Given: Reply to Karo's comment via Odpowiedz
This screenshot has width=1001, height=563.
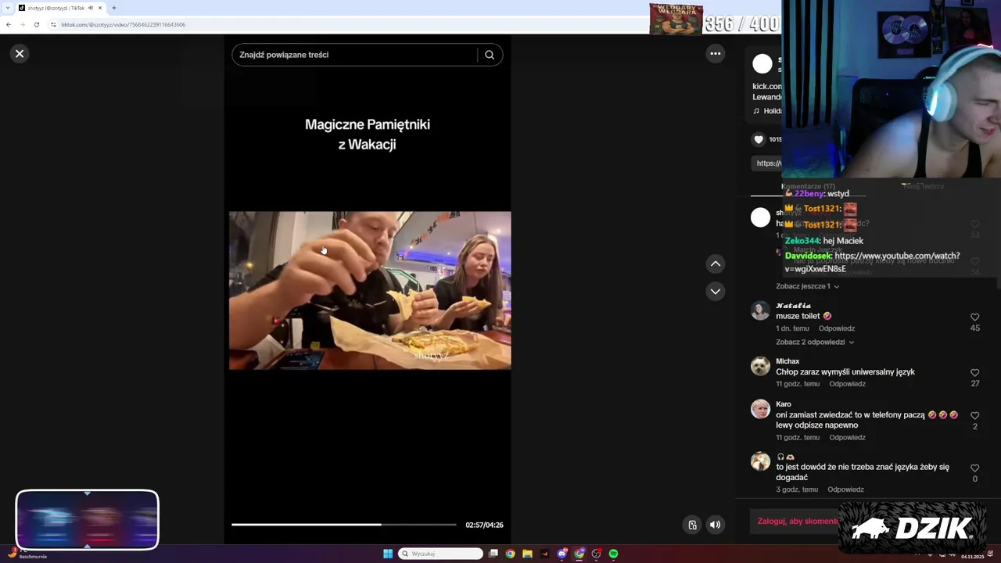Looking at the screenshot, I should point(847,437).
